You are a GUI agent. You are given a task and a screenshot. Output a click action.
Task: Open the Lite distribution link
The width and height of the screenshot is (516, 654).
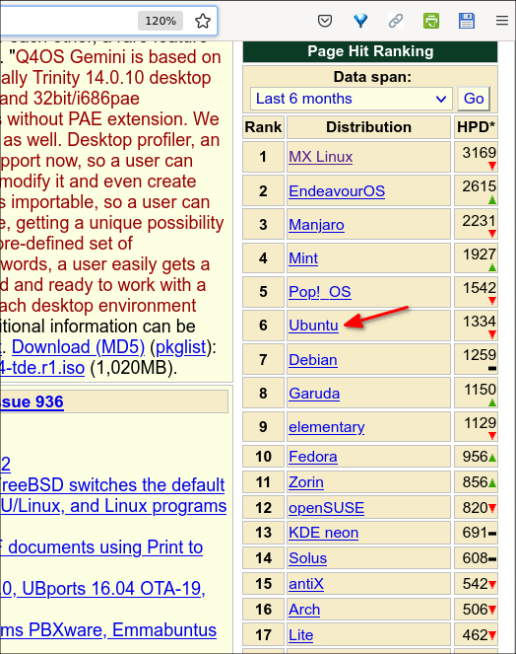tap(300, 635)
